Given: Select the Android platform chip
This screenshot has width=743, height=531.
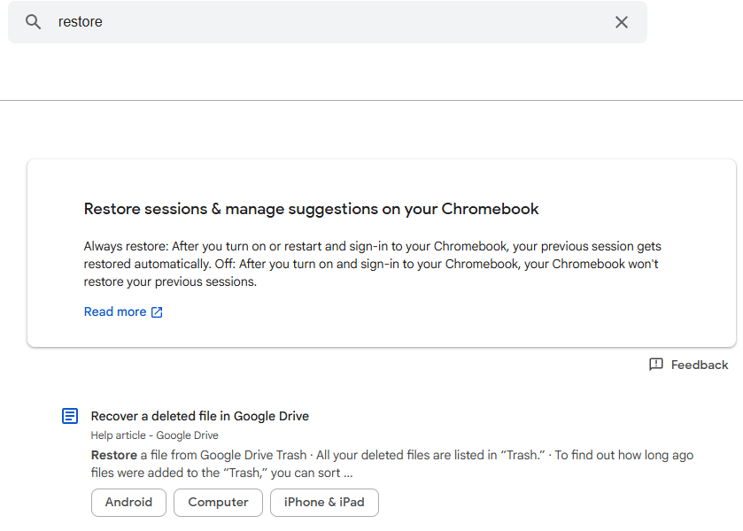Looking at the screenshot, I should pos(128,502).
